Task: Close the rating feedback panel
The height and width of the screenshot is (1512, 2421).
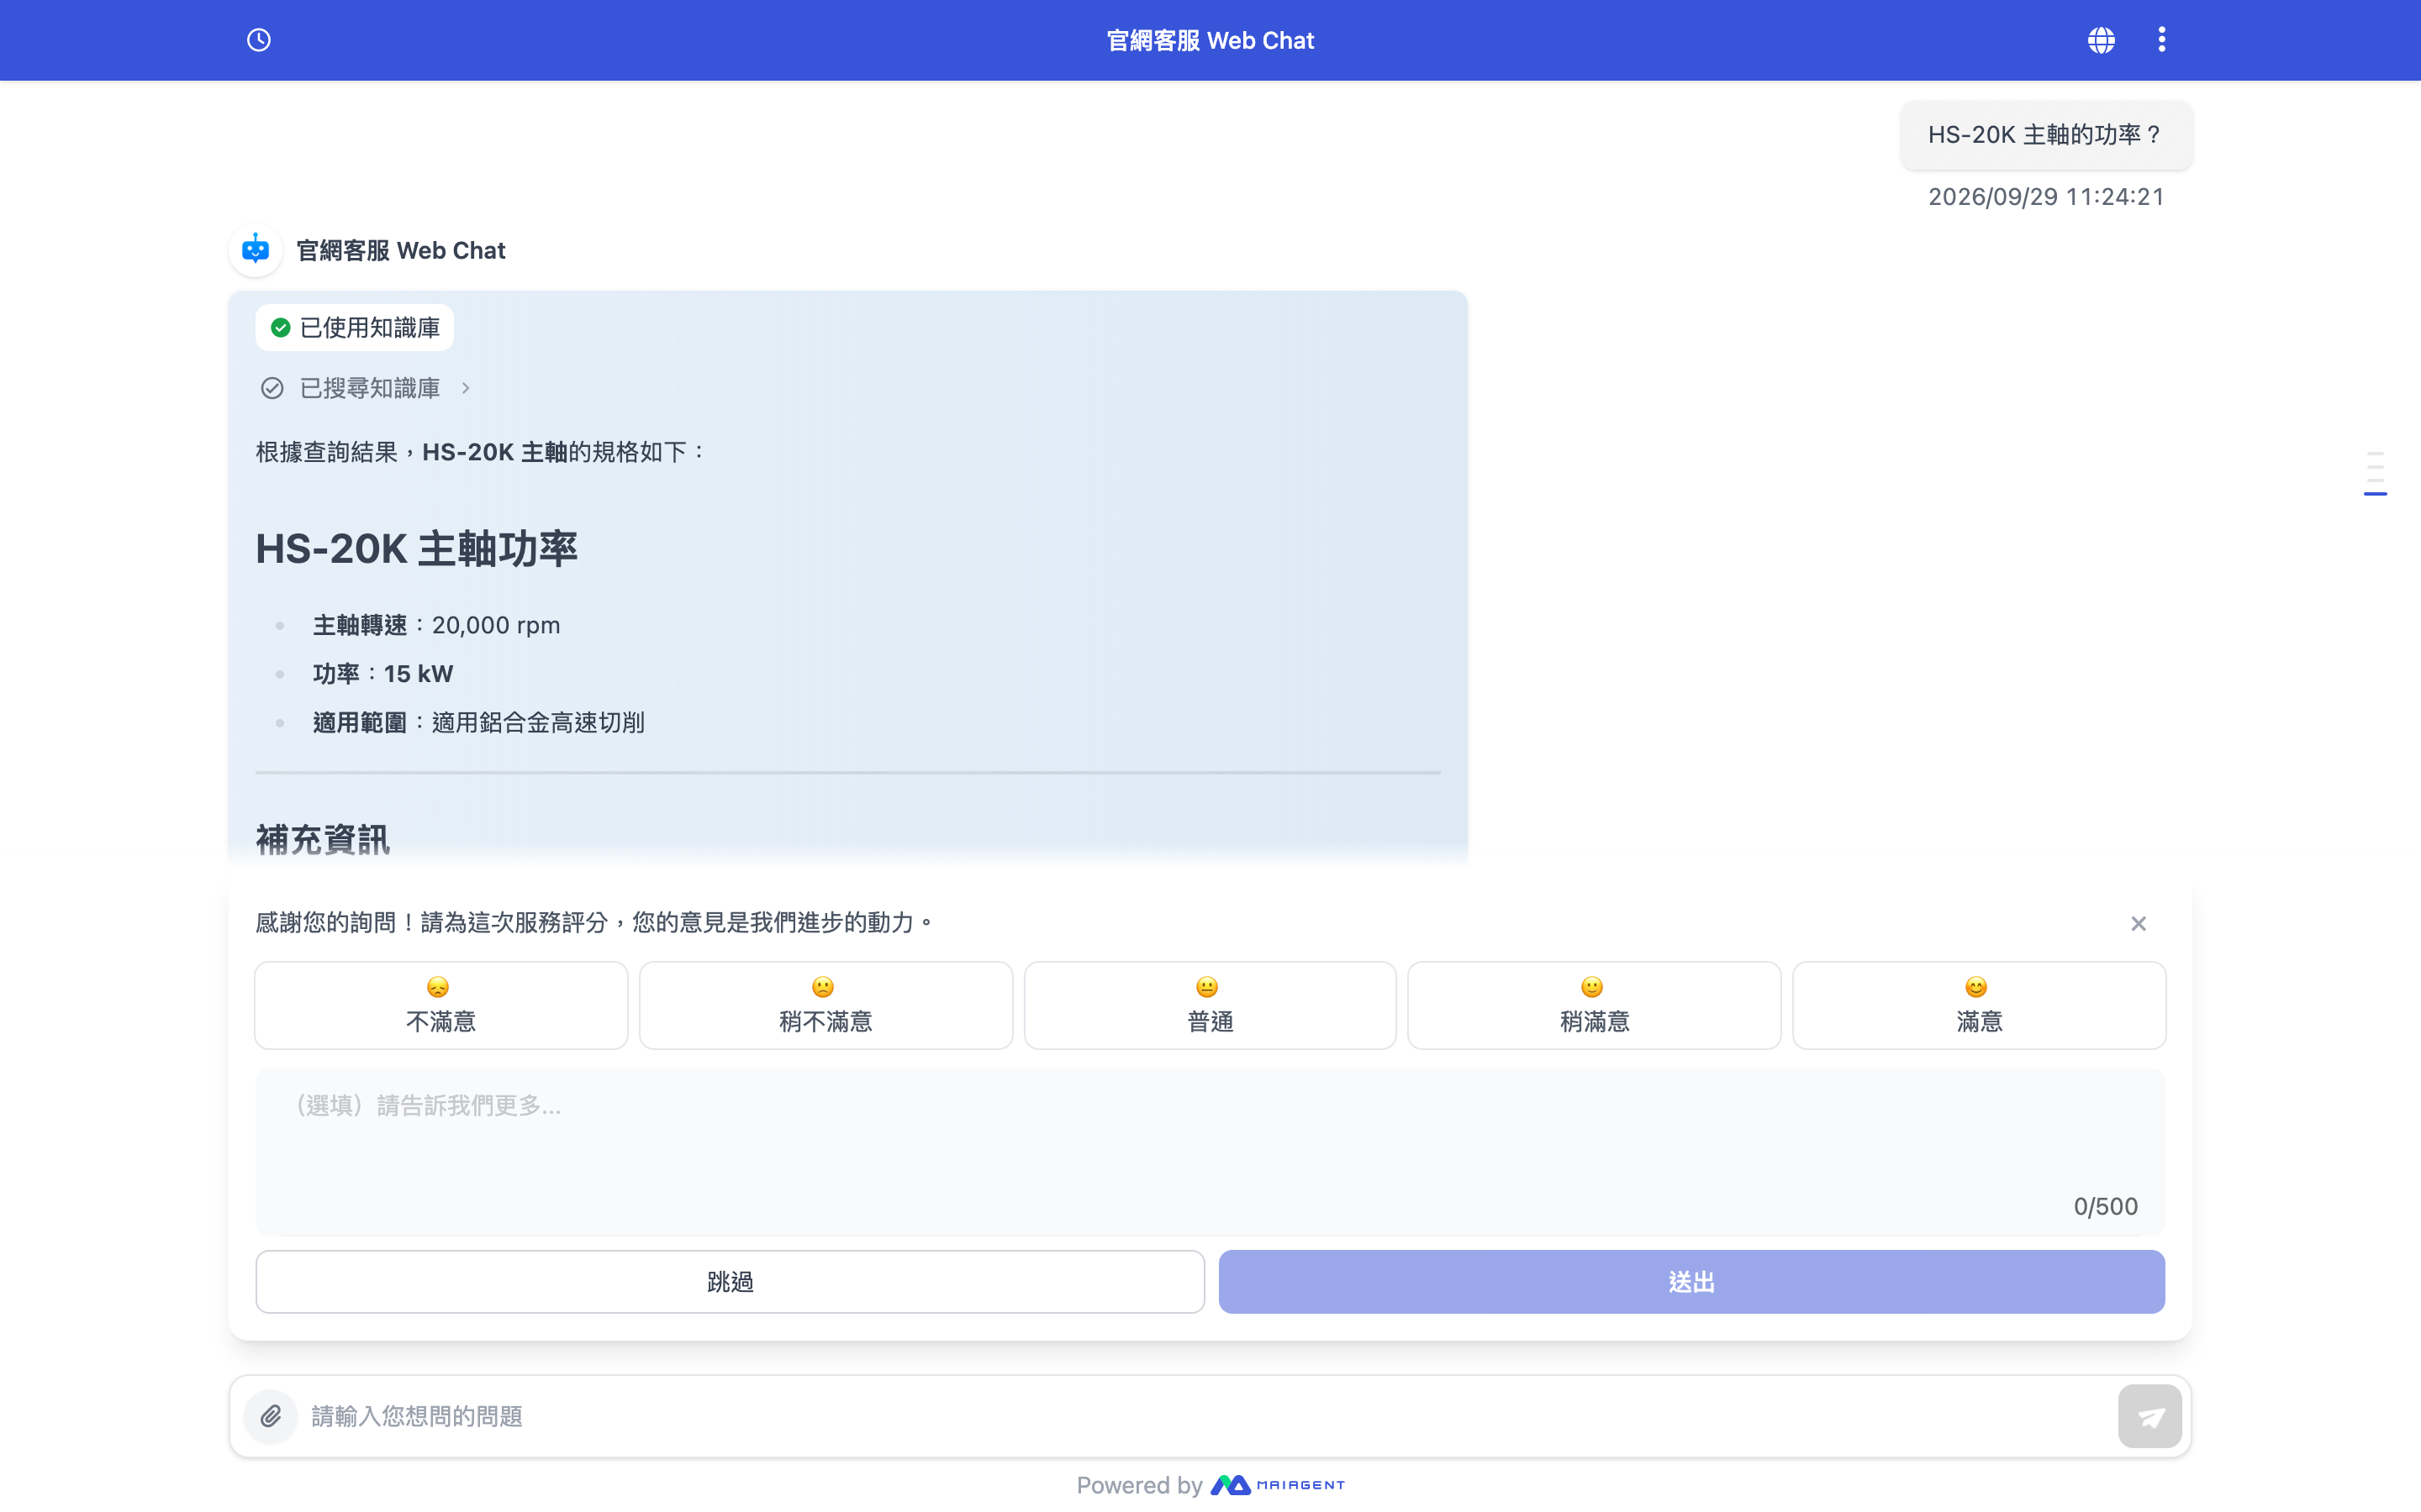Action: point(2139,923)
